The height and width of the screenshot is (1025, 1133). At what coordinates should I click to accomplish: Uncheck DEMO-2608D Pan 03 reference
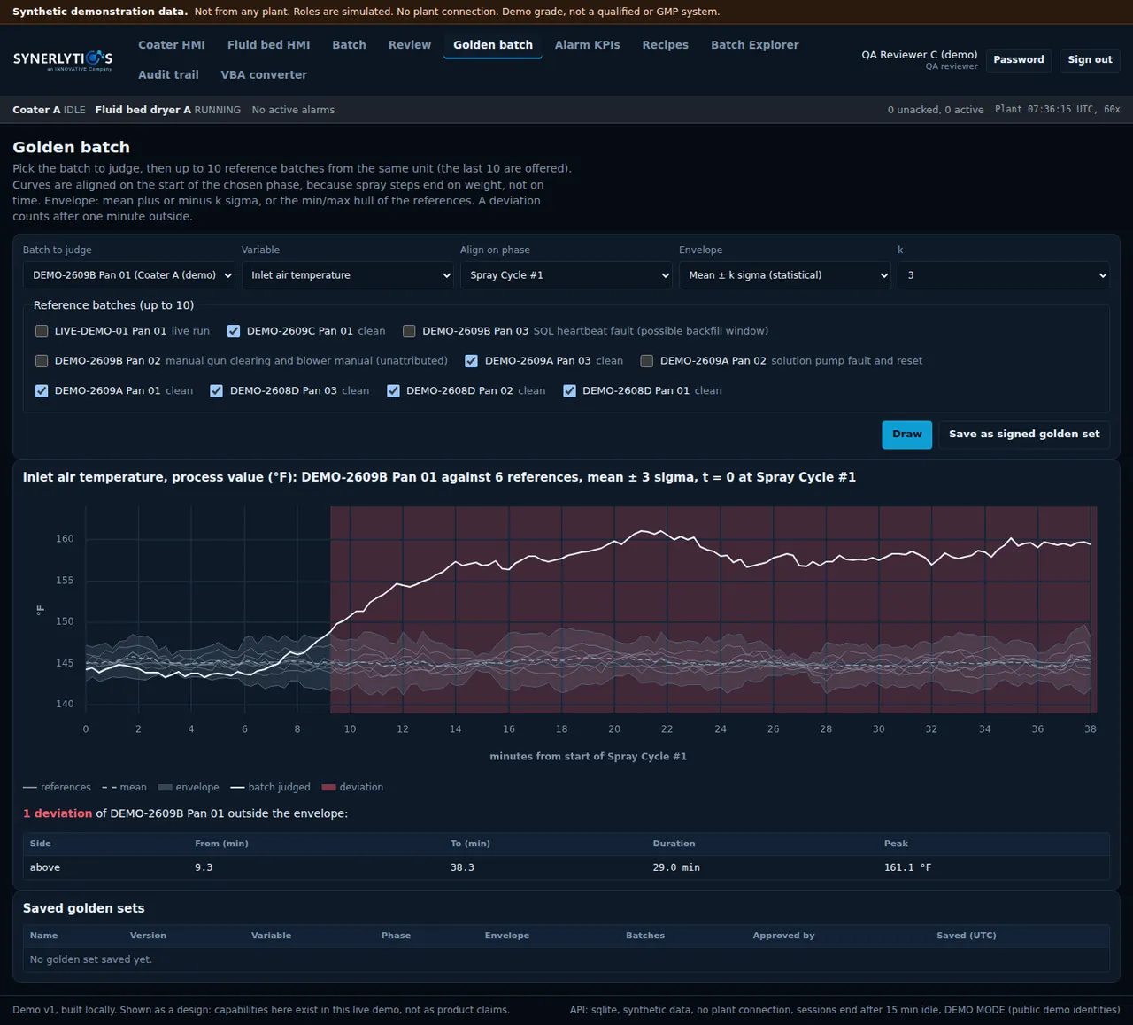216,391
